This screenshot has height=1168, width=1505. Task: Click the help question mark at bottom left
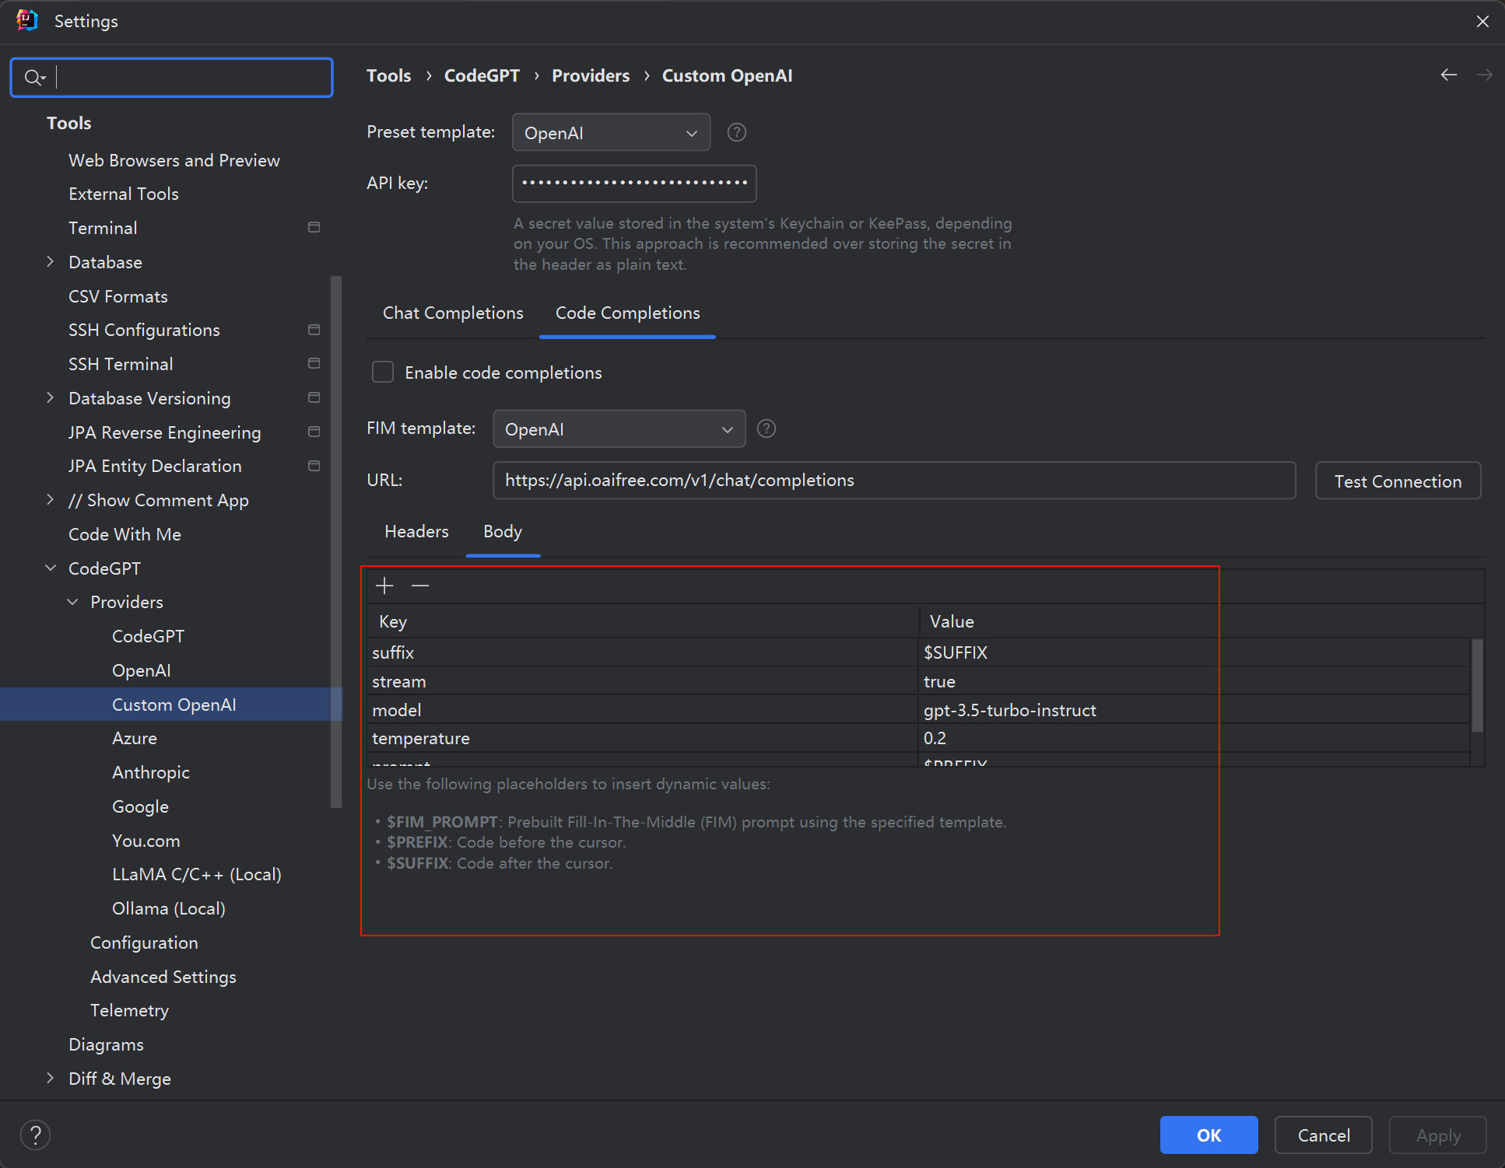click(35, 1135)
